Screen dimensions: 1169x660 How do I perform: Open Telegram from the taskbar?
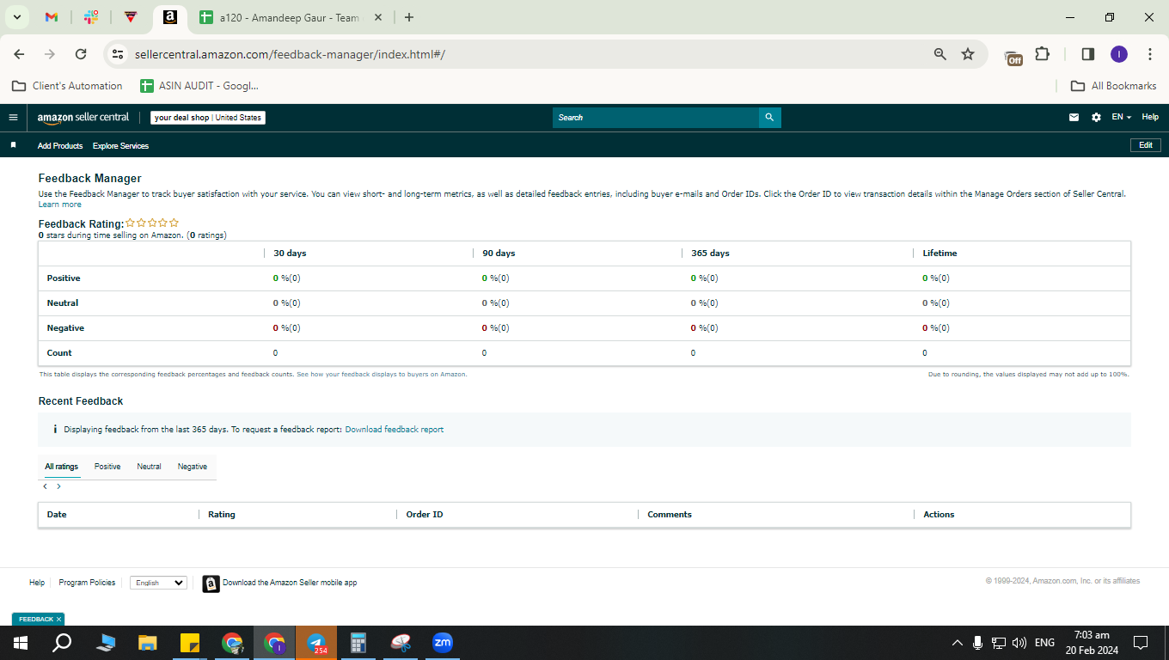click(x=316, y=643)
